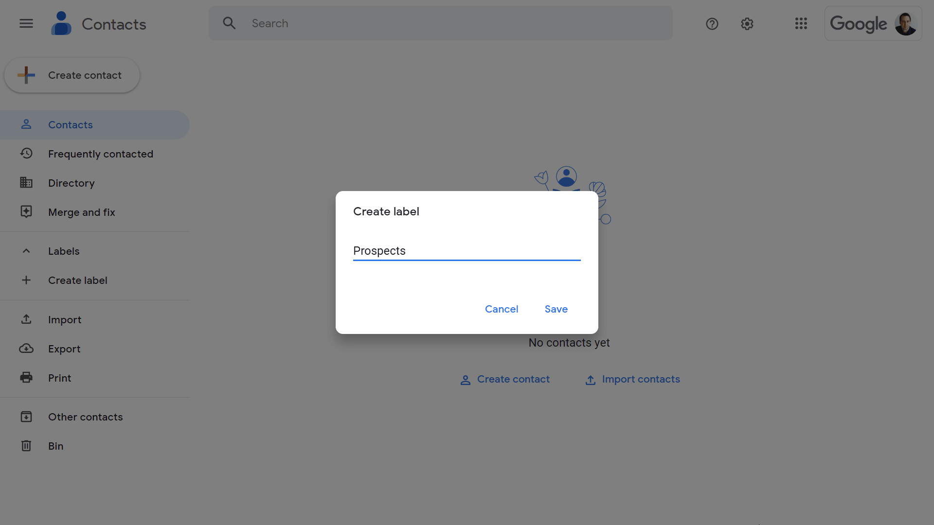Click the Contacts navigation icon

click(26, 124)
